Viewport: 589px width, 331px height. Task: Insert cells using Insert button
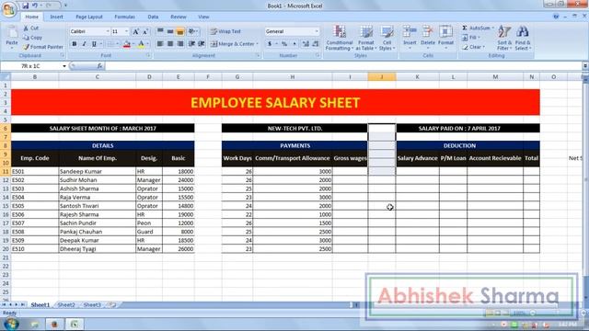[x=410, y=38]
